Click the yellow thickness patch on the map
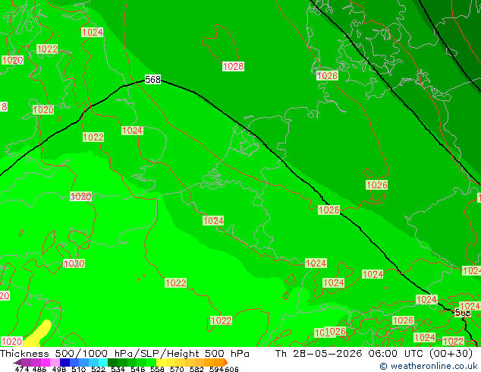The width and height of the screenshot is (481, 372). pyautogui.click(x=38, y=334)
